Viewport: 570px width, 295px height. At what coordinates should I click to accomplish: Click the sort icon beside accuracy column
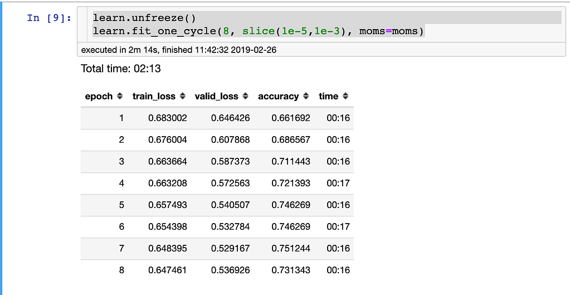click(306, 96)
